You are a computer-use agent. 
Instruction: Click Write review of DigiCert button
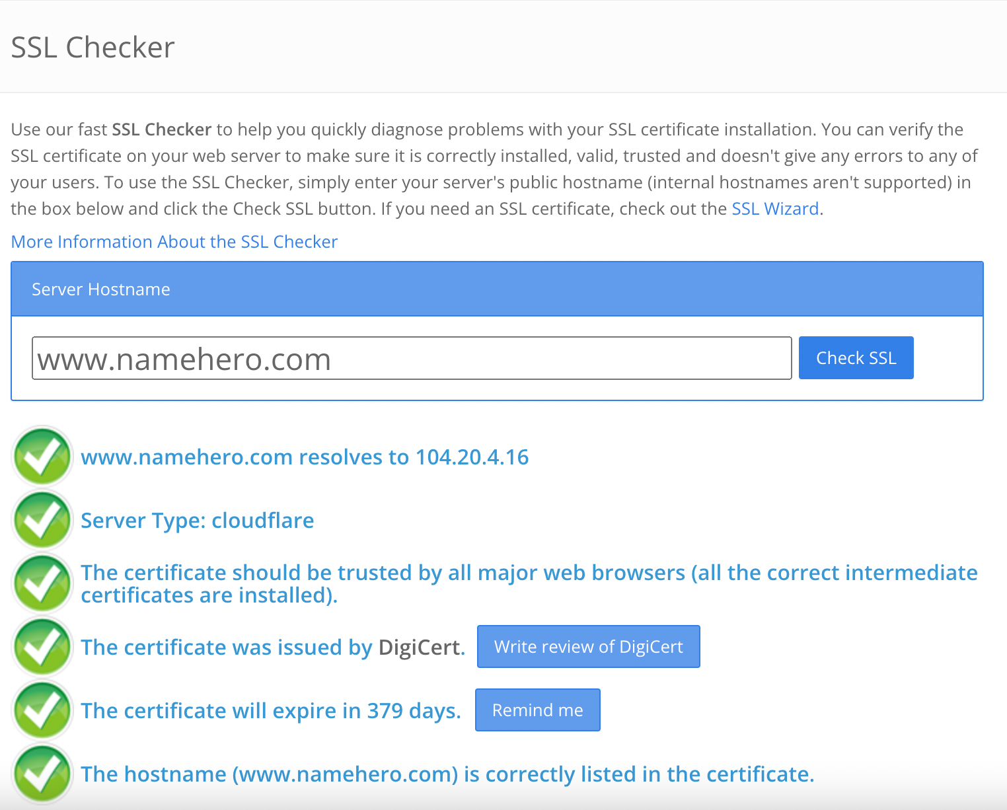588,646
